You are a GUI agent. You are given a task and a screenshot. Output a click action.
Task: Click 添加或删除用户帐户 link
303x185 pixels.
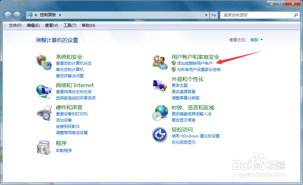(x=195, y=63)
